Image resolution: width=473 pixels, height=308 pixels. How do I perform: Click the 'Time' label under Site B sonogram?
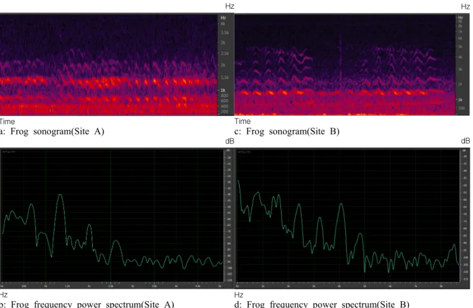(x=243, y=121)
